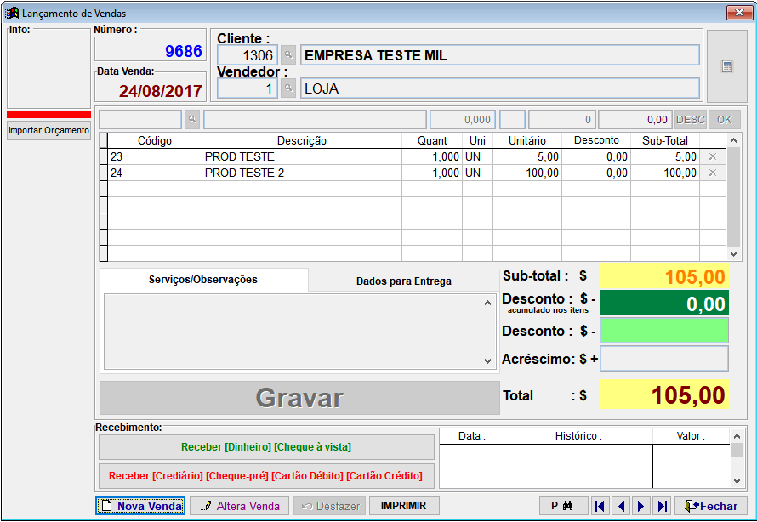Click Receber Dinheiro / Cheque à vista

tap(266, 447)
